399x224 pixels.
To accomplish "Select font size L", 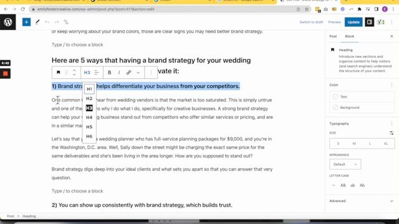I will (x=370, y=144).
